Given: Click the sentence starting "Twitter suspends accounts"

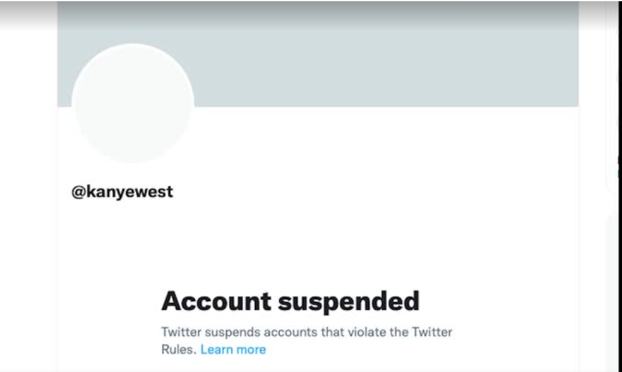Looking at the screenshot, I should tap(307, 331).
